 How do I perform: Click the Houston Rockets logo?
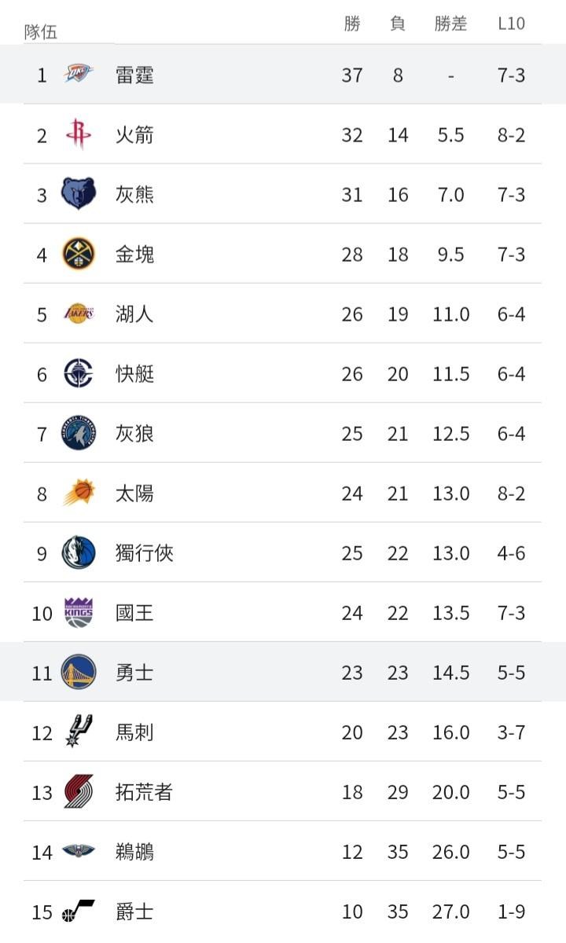point(79,134)
